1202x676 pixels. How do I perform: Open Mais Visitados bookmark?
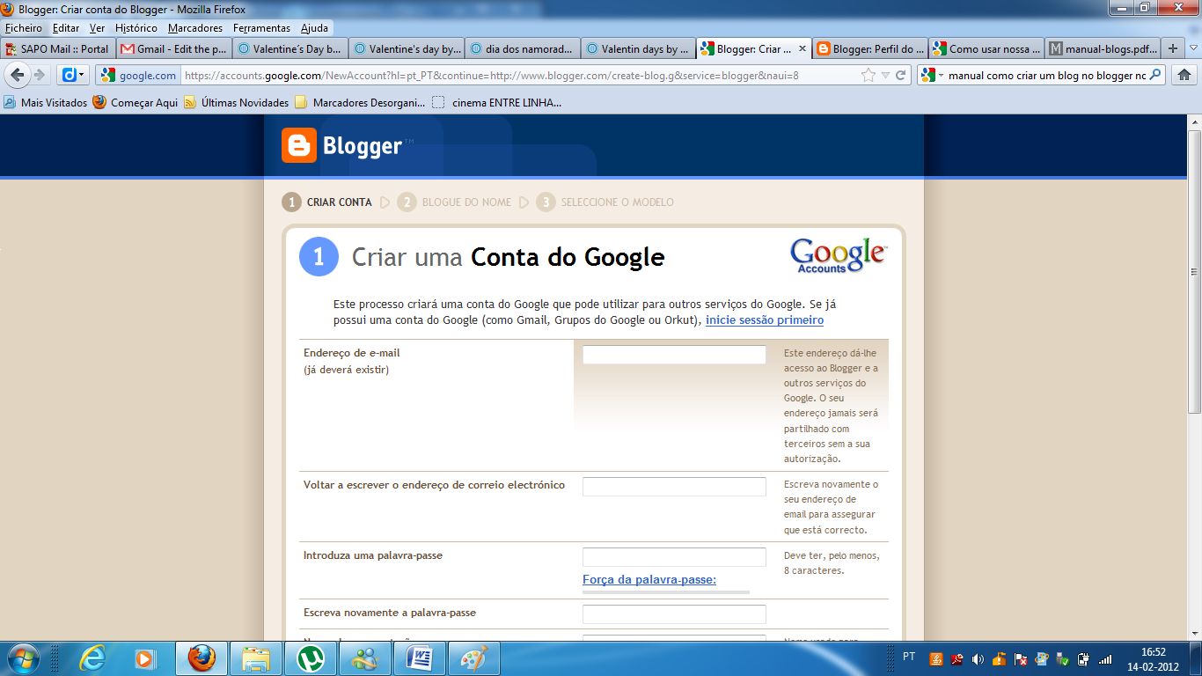[46, 103]
